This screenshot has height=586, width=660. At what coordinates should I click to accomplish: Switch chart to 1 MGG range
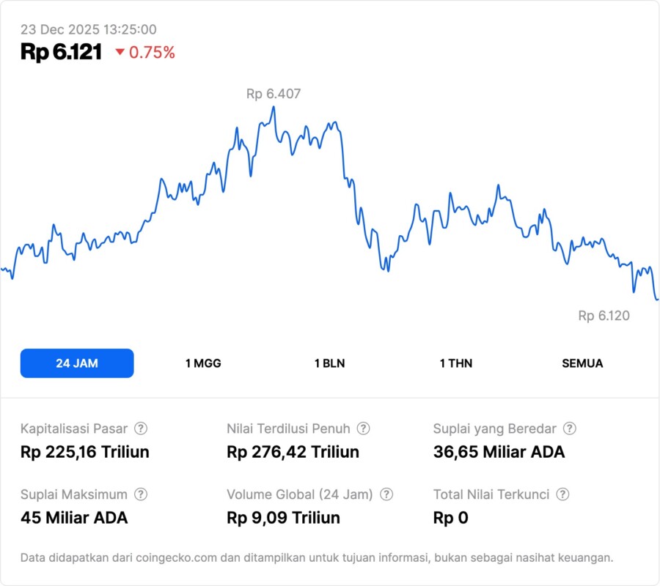203,363
